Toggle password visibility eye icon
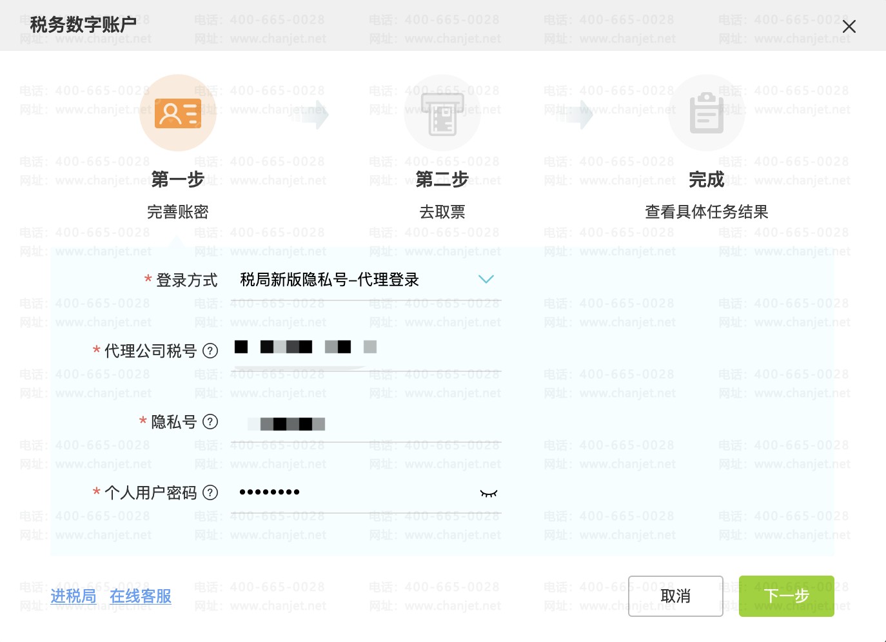Screen dimensions: 886x642 pos(489,493)
